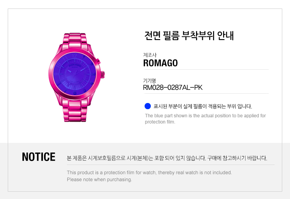Click the 'The blue part shown' English description
Viewport: 290px width, 199px height.
(x=205, y=118)
